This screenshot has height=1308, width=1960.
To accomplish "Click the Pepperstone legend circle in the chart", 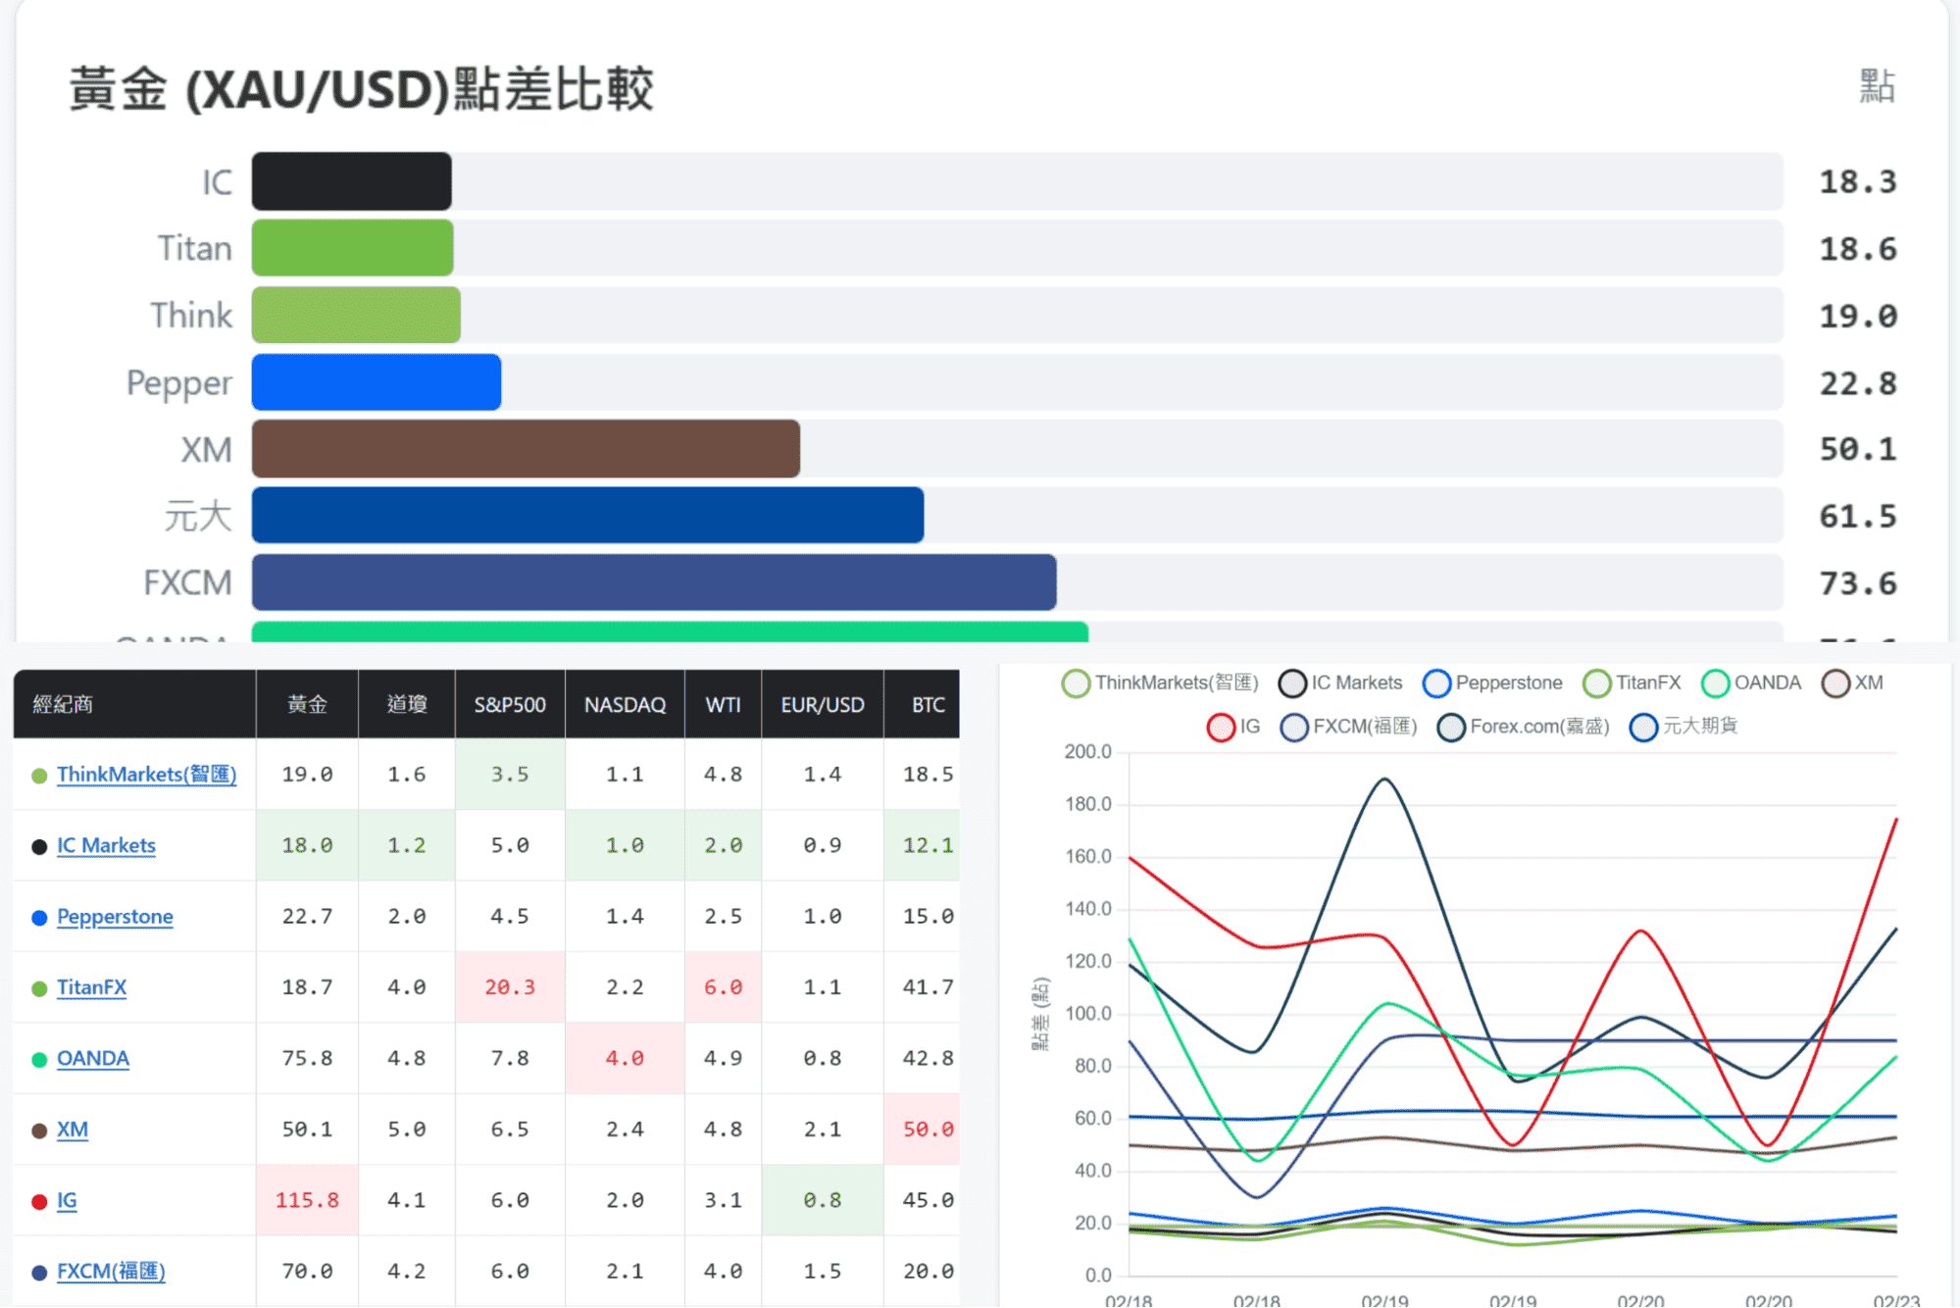I will 1436,682.
